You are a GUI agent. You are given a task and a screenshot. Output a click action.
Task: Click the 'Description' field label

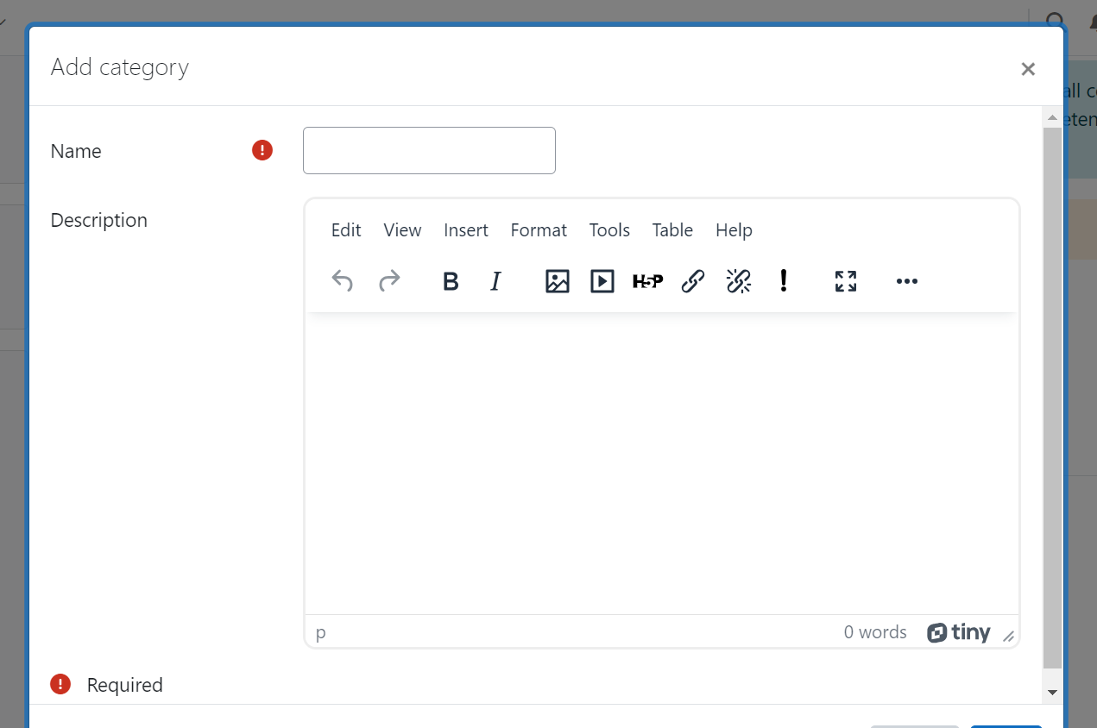[99, 220]
